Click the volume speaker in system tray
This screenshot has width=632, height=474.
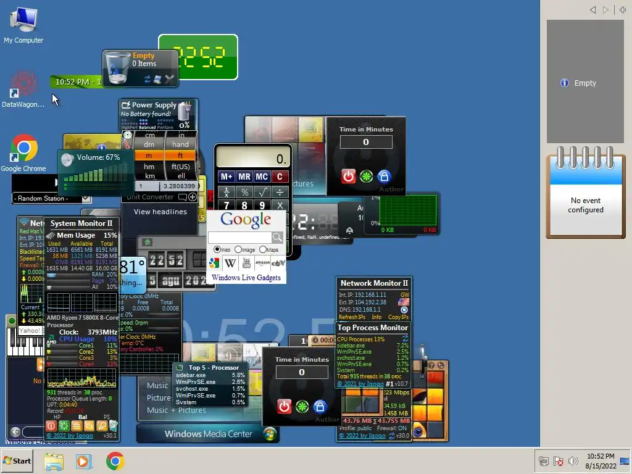click(x=573, y=460)
